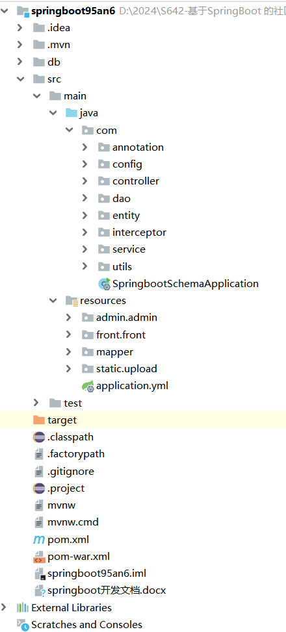Screen dimensions: 286x632
Task: Click the mvnw.cmd file icon
Action: (x=39, y=522)
